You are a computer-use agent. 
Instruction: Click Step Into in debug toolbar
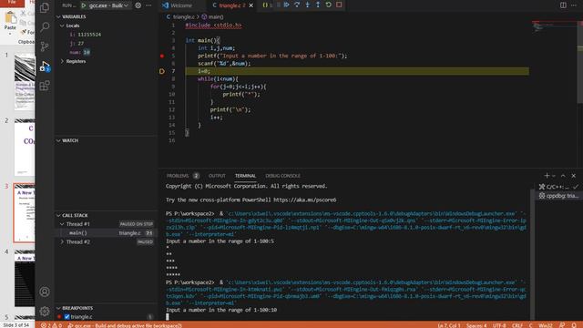308,5
